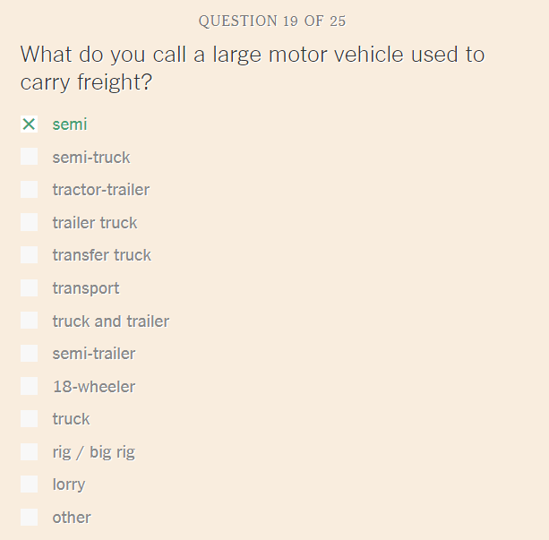The width and height of the screenshot is (549, 540).
Task: Click the 'Question 19 of 25' heading
Action: pos(272,21)
